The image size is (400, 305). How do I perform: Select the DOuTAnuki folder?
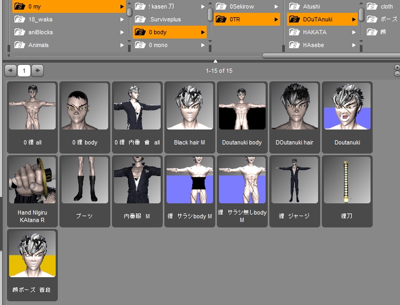(322, 19)
